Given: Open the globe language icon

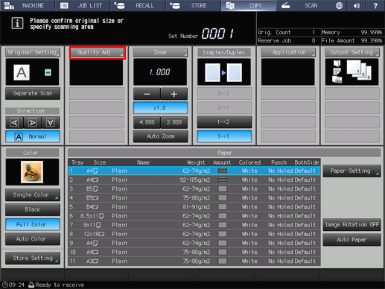Looking at the screenshot, I should click(339, 5).
